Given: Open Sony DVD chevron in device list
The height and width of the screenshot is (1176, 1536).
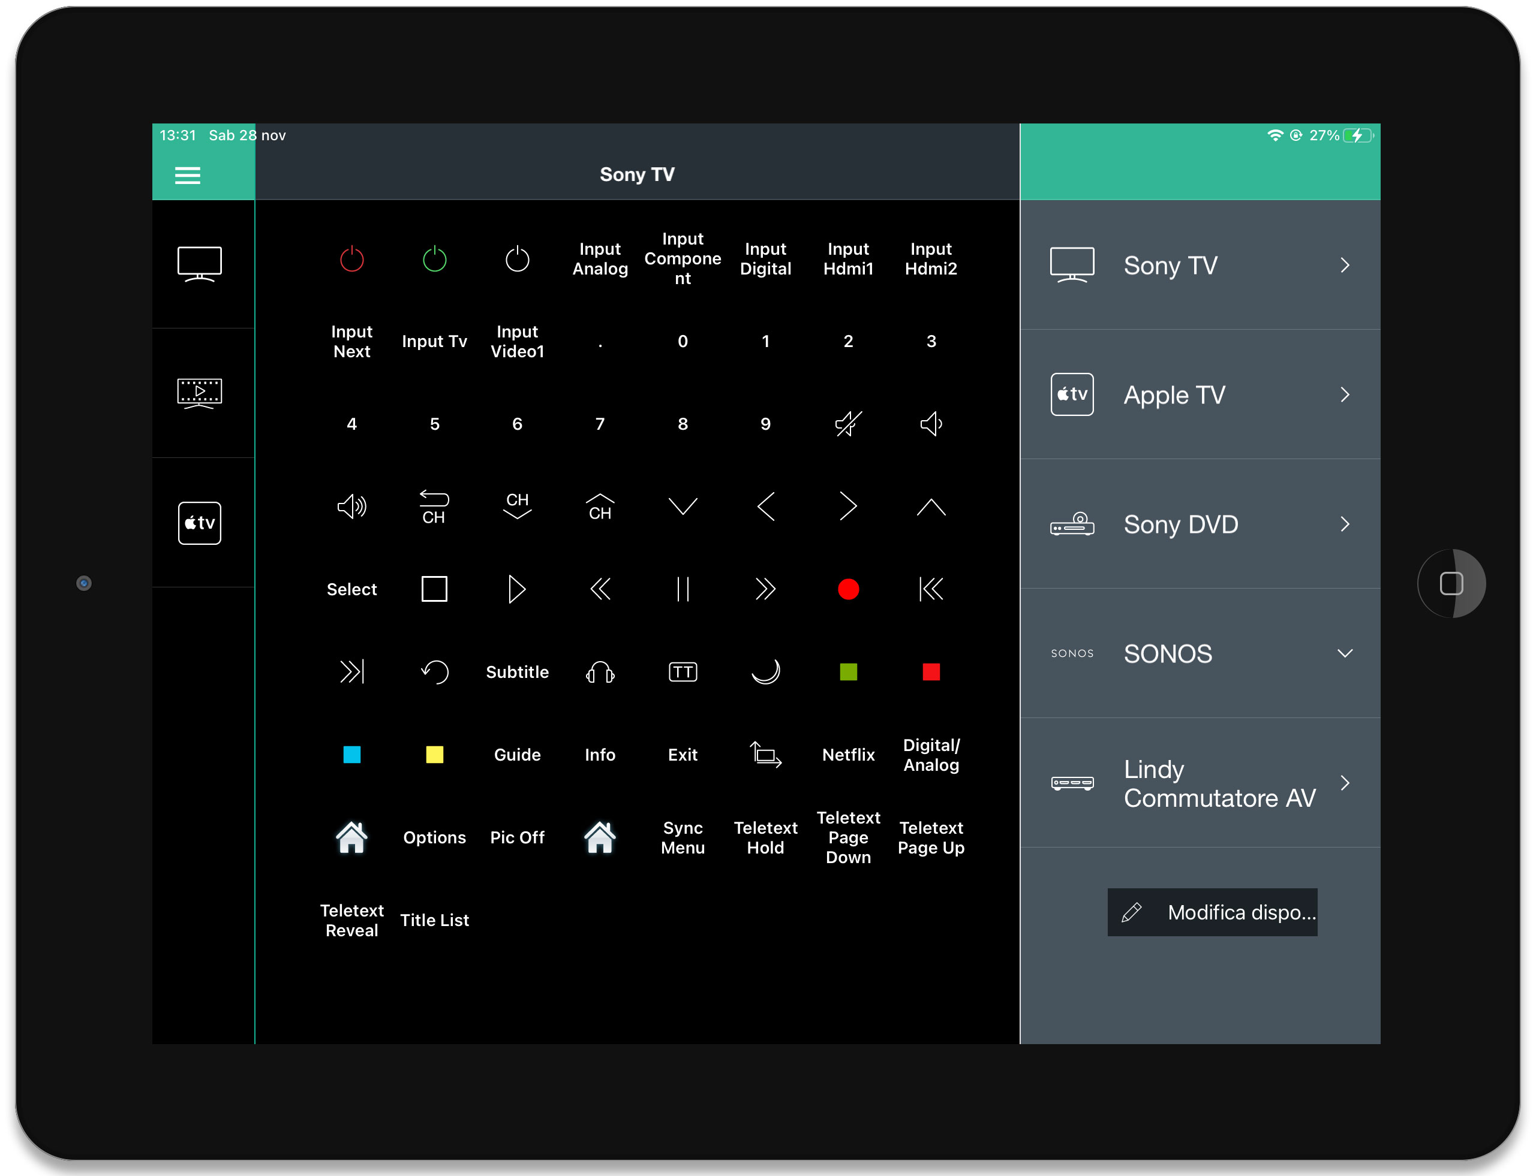Looking at the screenshot, I should point(1344,524).
